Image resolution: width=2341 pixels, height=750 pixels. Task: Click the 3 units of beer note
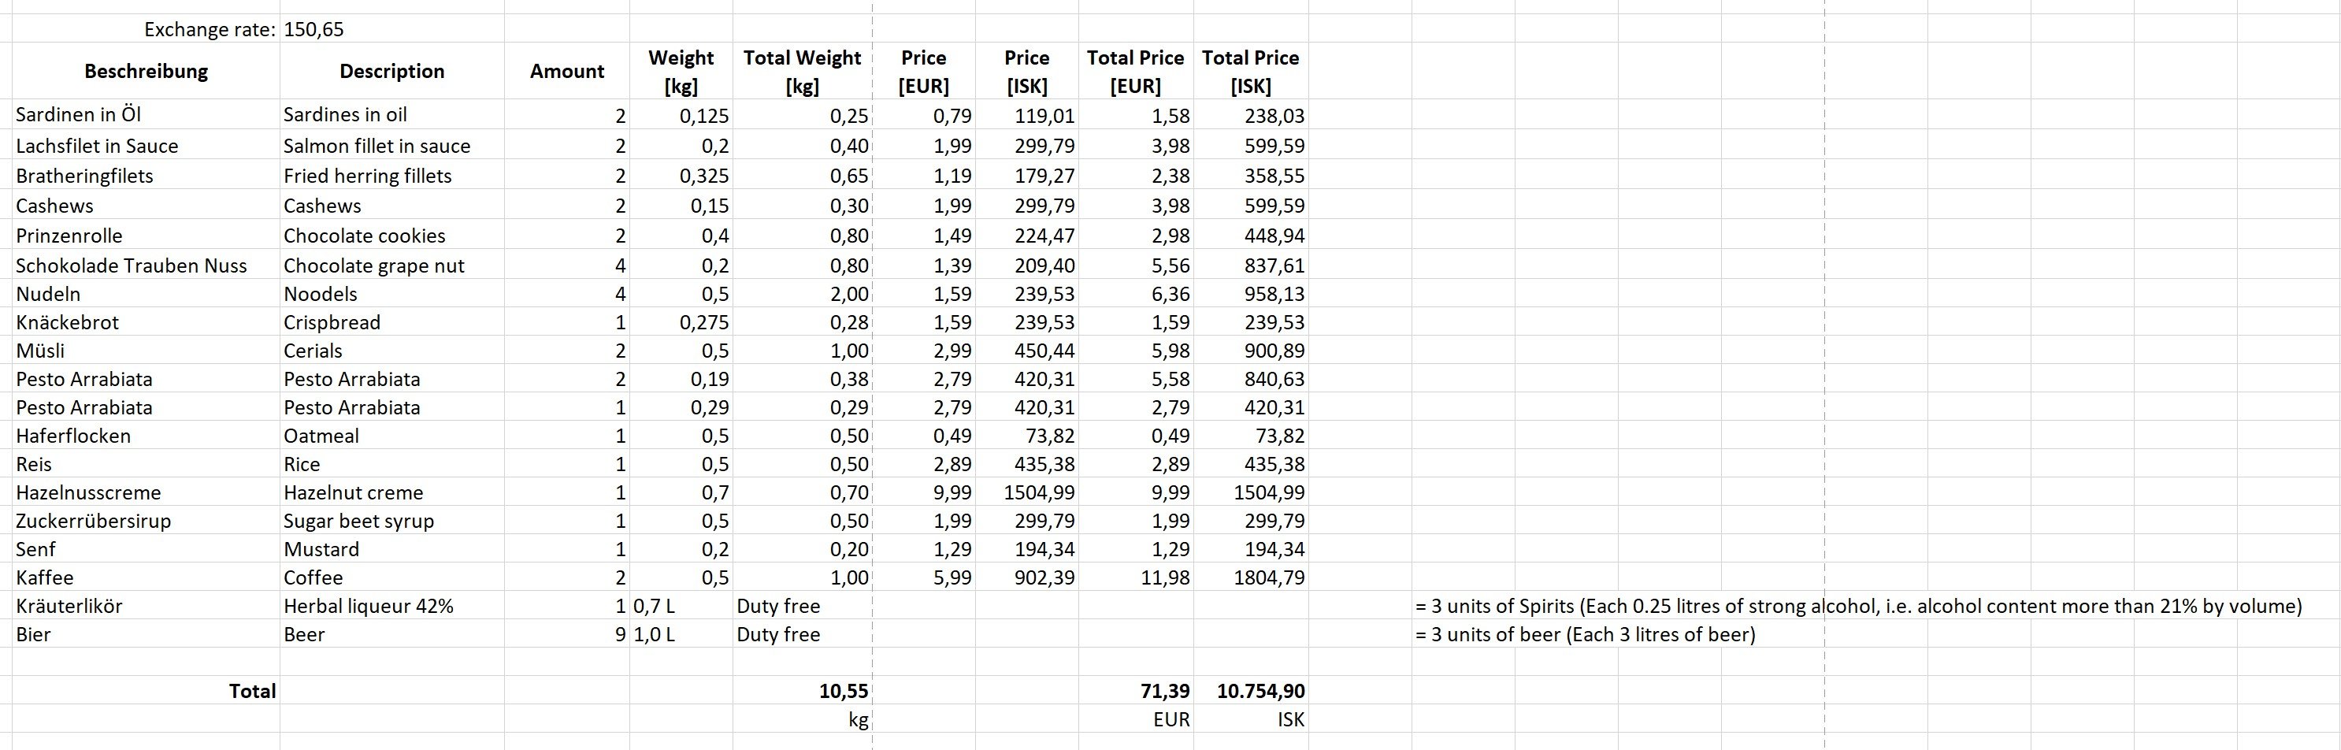1585,634
